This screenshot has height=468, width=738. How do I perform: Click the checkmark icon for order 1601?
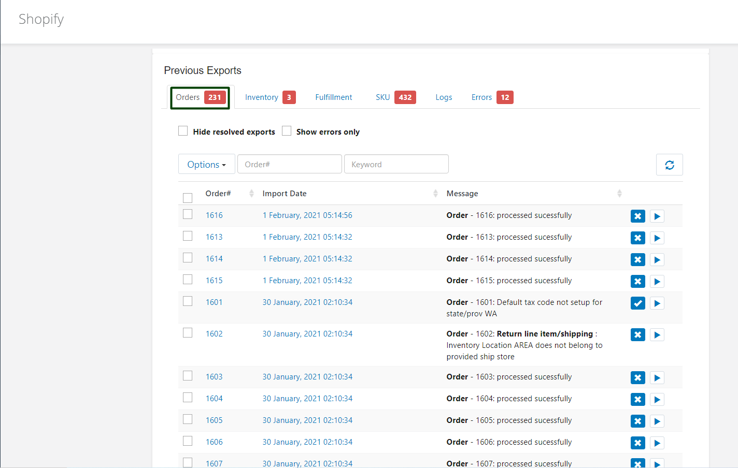637,303
